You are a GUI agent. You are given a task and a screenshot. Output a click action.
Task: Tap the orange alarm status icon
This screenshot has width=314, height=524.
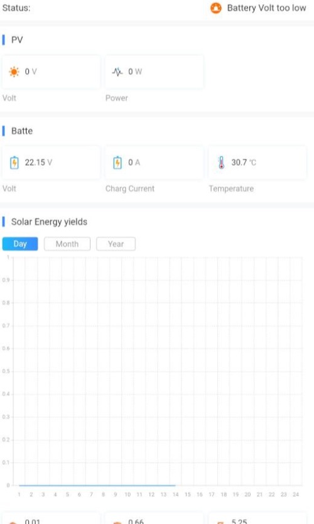[216, 8]
